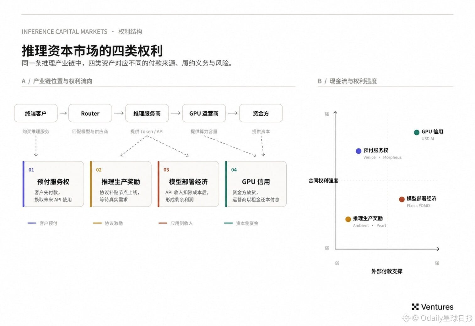Click the 资金方 box

(261, 113)
